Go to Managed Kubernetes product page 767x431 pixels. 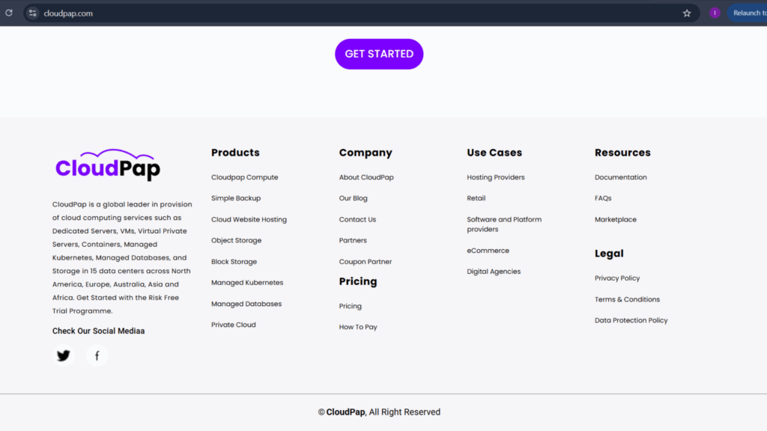pyautogui.click(x=247, y=283)
